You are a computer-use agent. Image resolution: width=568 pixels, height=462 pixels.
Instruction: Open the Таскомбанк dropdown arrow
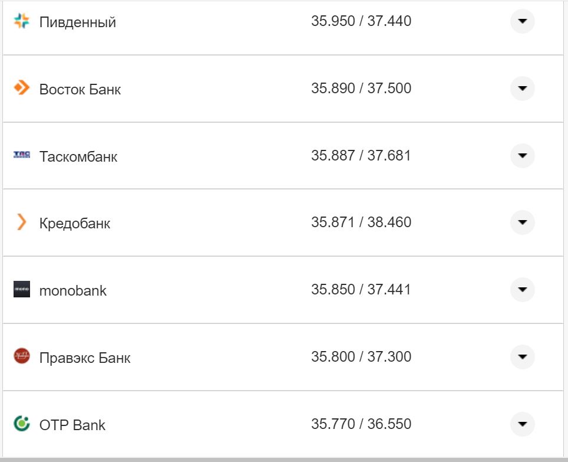[x=522, y=156]
